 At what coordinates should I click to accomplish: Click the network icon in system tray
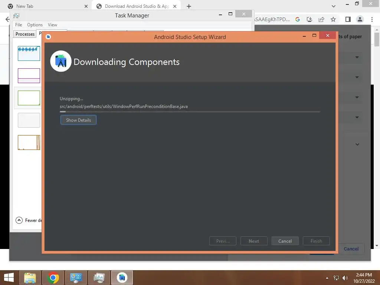[x=336, y=278]
